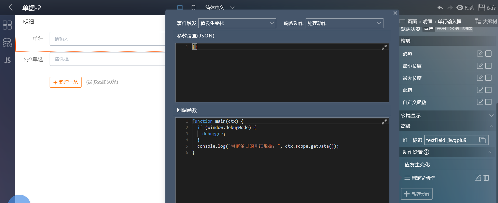Viewport: 498px width, 203px height.
Task: Copy the unique identifier textField_jiwgplu9
Action: [482, 140]
